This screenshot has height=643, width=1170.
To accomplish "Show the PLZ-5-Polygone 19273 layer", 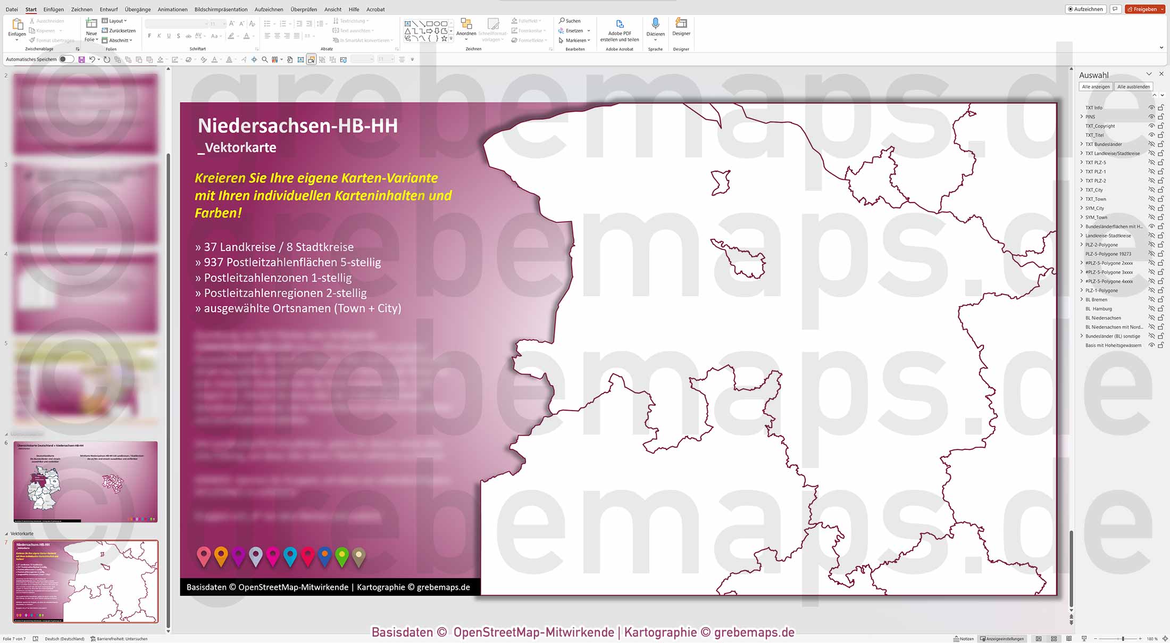I will pyautogui.click(x=1151, y=254).
